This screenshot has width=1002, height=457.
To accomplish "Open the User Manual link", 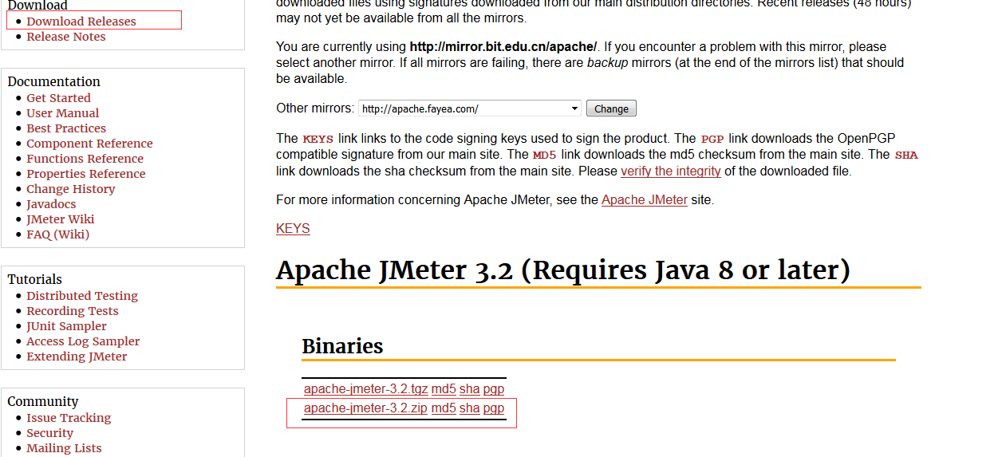I will 62,113.
